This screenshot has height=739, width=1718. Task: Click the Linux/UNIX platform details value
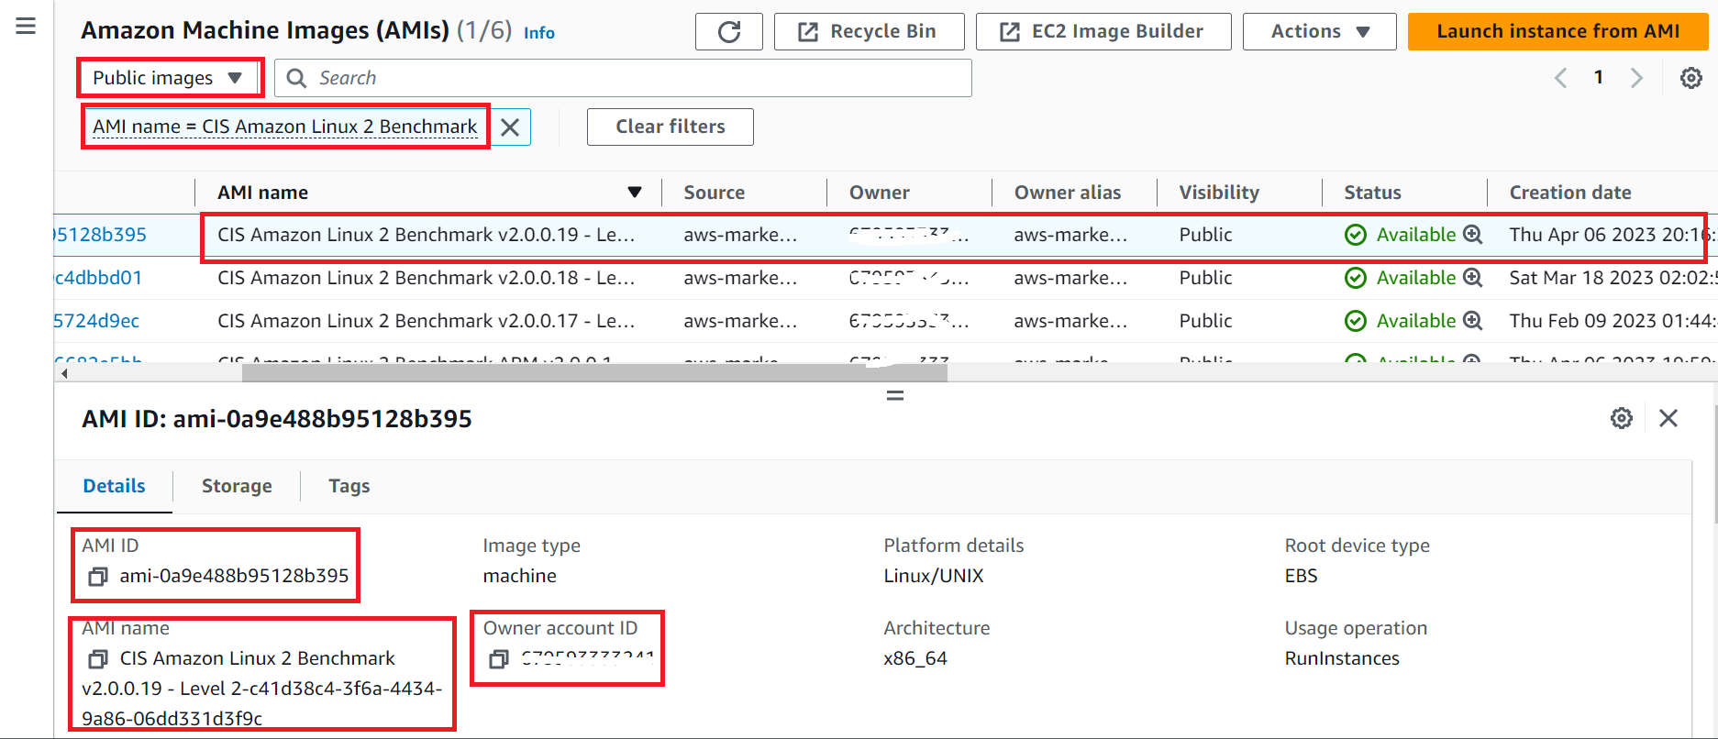934,576
